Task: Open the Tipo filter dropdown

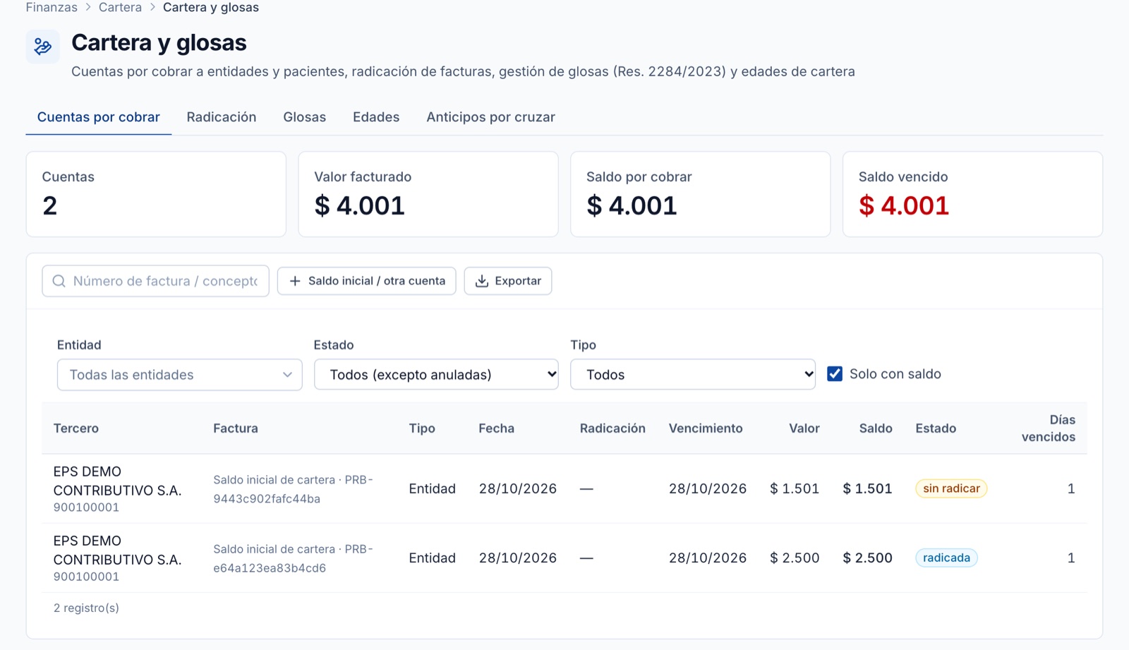Action: pos(693,375)
